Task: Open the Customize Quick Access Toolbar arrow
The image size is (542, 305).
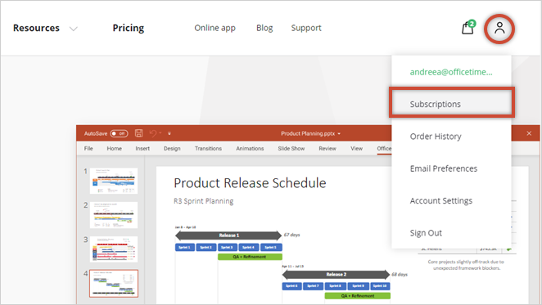Action: click(x=169, y=133)
